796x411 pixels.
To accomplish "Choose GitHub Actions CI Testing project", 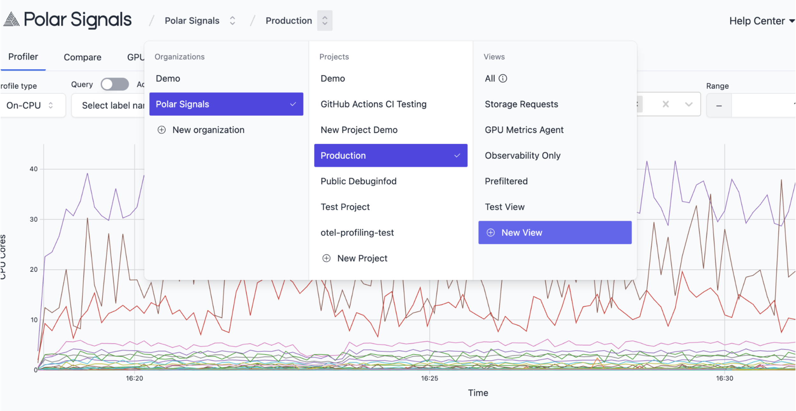I will [x=391, y=104].
